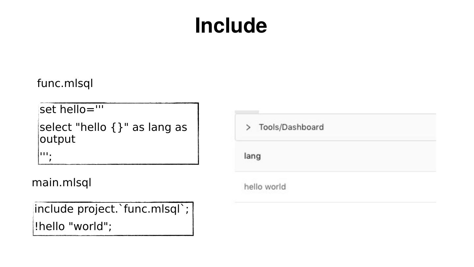Click the small gray tab above Tools/Dashboard
This screenshot has width=474, height=267.
[247, 112]
